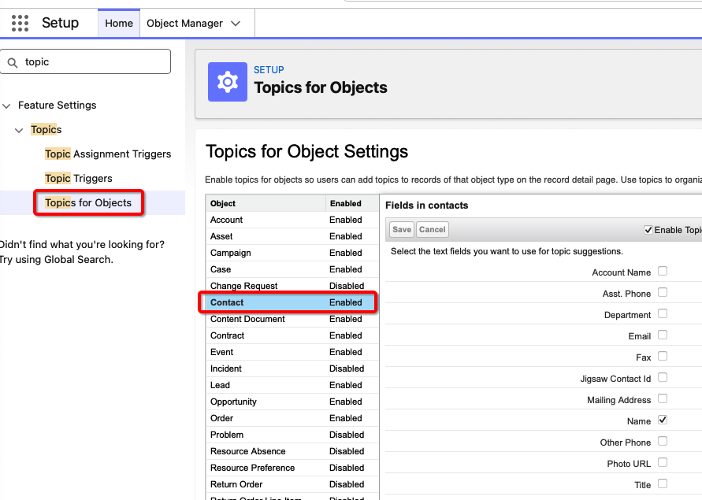Uncheck the Name field checkbox

pos(663,420)
